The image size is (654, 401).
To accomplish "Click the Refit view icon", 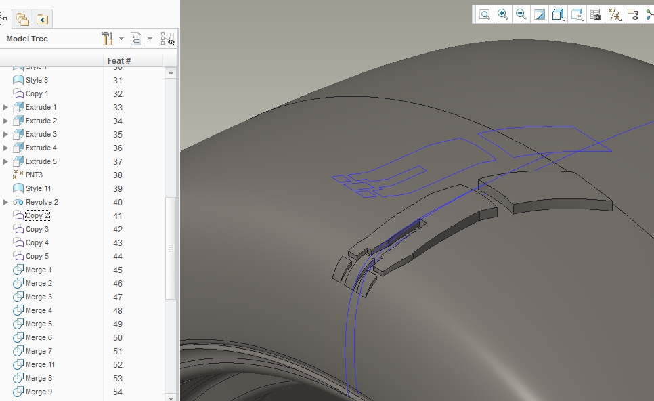I will (485, 15).
